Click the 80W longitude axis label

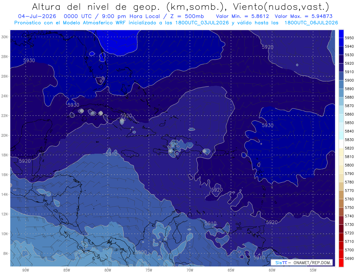coord(108,270)
